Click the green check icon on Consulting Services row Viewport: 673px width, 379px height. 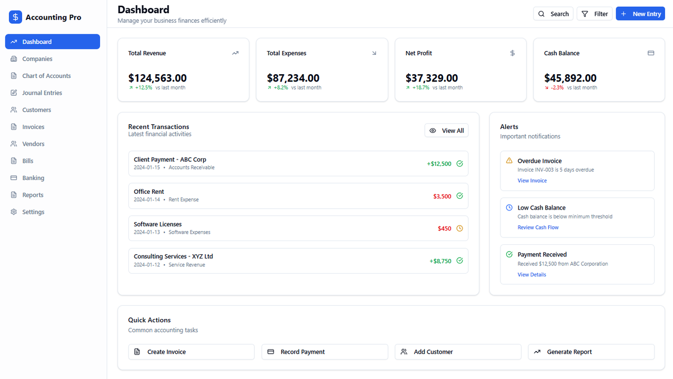[459, 261]
